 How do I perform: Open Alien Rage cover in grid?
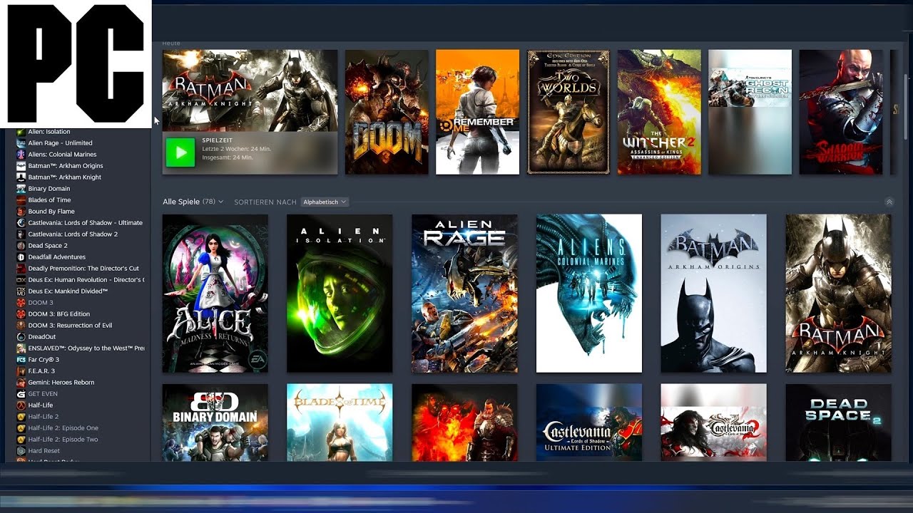[464, 294]
